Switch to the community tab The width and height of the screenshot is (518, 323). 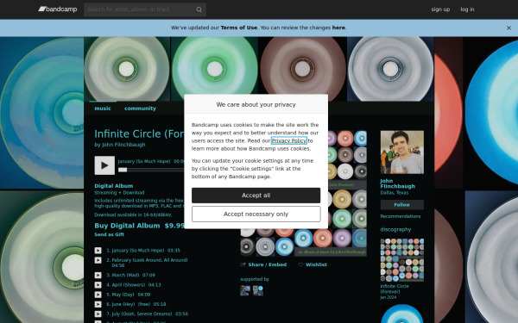[x=140, y=109]
